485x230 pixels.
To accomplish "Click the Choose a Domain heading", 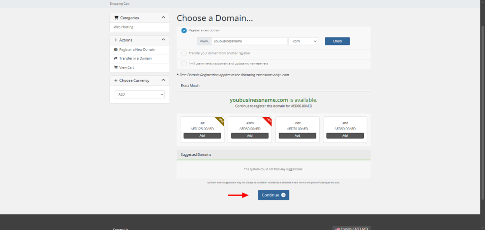I will (215, 18).
